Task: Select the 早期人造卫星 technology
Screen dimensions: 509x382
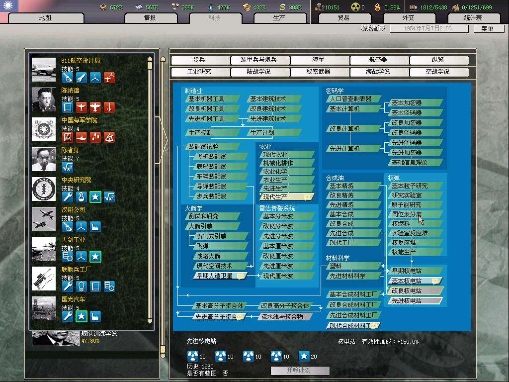Action: pyautogui.click(x=218, y=276)
